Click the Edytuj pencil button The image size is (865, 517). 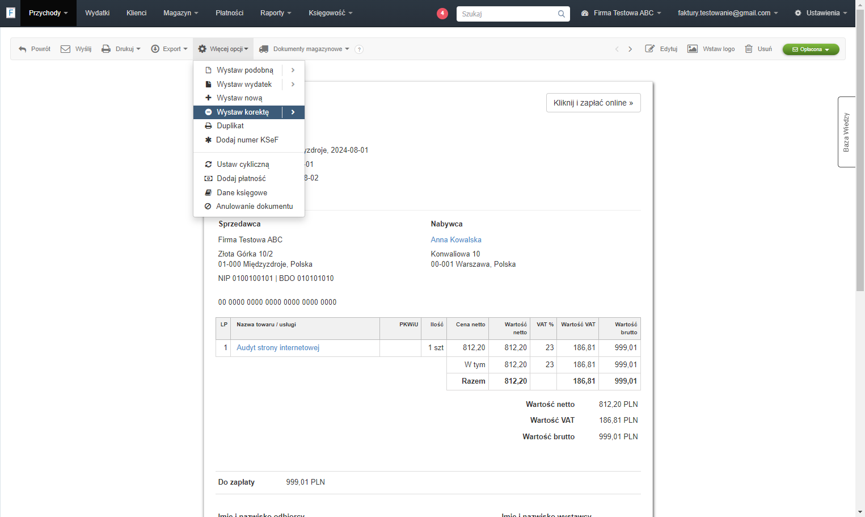coord(661,49)
